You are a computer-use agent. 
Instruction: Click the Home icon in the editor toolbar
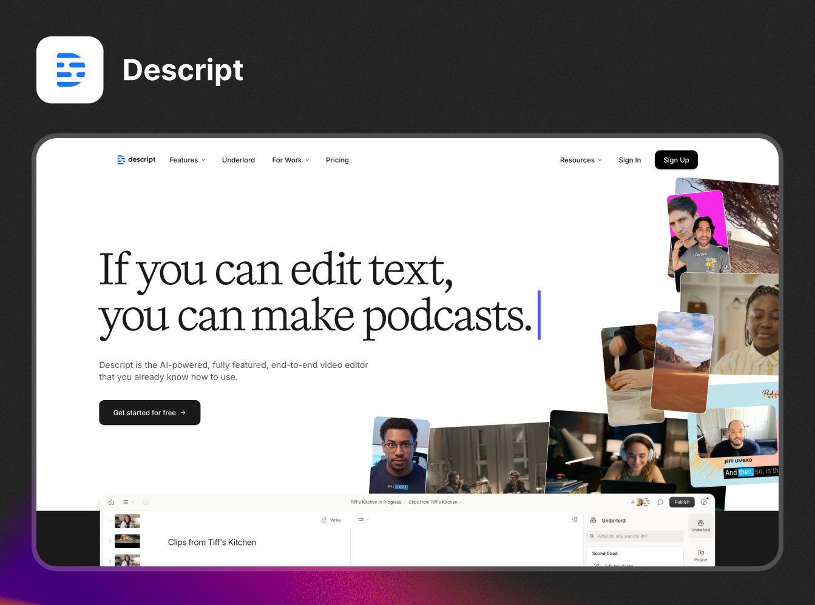click(111, 502)
